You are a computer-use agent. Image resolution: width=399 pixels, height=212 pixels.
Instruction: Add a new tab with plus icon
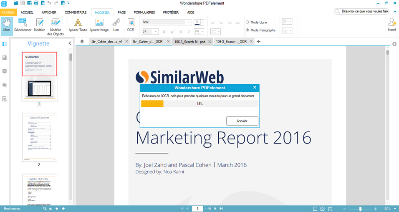(x=258, y=41)
